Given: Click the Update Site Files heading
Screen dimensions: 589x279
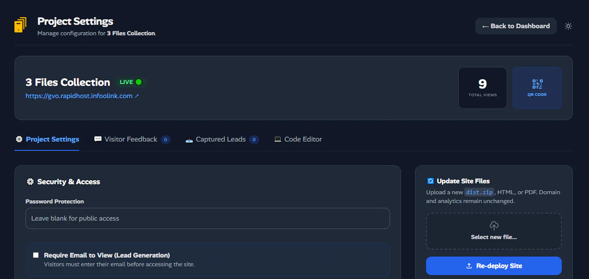Looking at the screenshot, I should 463,181.
